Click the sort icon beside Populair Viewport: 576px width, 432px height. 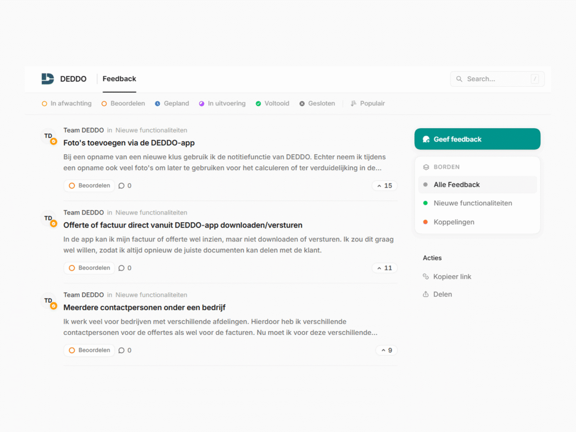(x=354, y=103)
